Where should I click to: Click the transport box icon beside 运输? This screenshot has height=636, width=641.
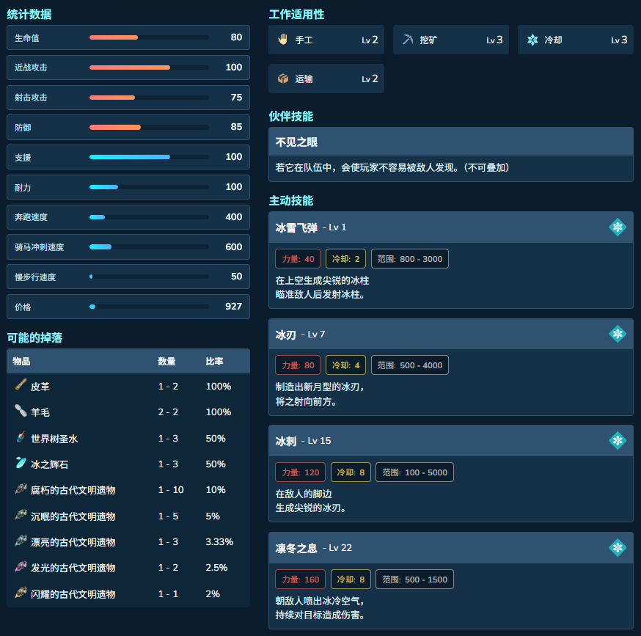point(283,78)
